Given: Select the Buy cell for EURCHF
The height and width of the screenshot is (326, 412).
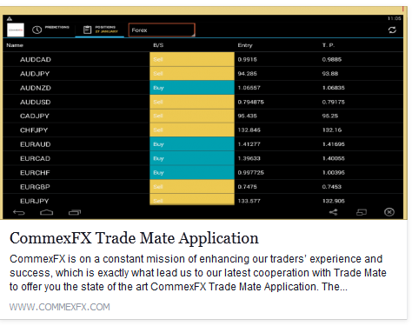Looking at the screenshot, I should tap(192, 173).
